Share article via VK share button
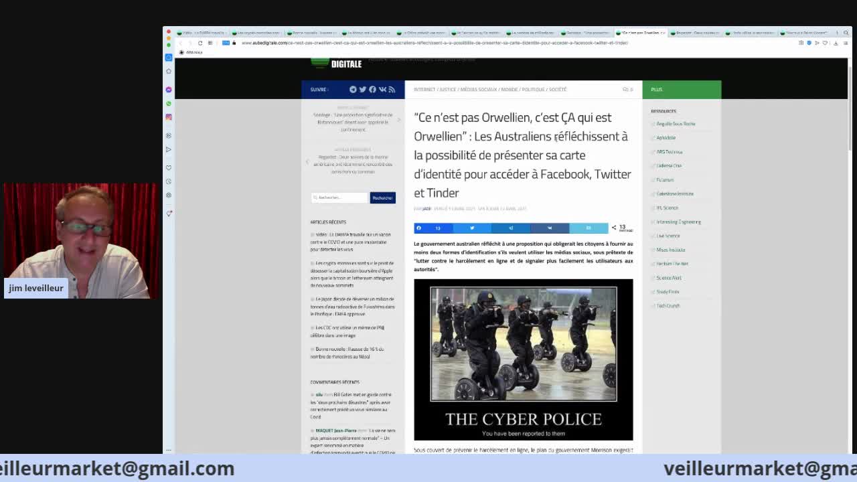Screen dimensions: 857x482 [550, 228]
